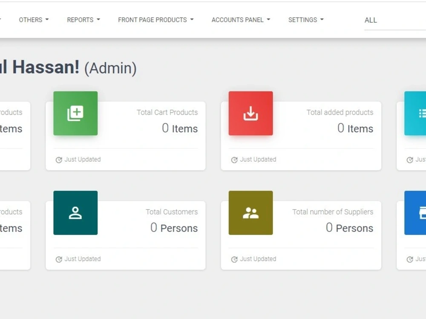Screen dimensions: 426x319
Task: Click the red Total added products download icon
Action: pos(251,114)
